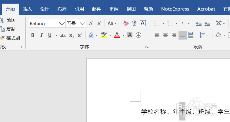Open the 布局 ribbon tab

[62, 9]
